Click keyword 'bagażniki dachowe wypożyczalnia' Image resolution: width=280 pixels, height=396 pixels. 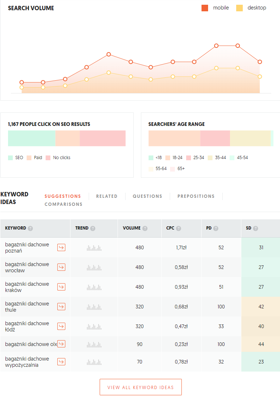(x=27, y=362)
